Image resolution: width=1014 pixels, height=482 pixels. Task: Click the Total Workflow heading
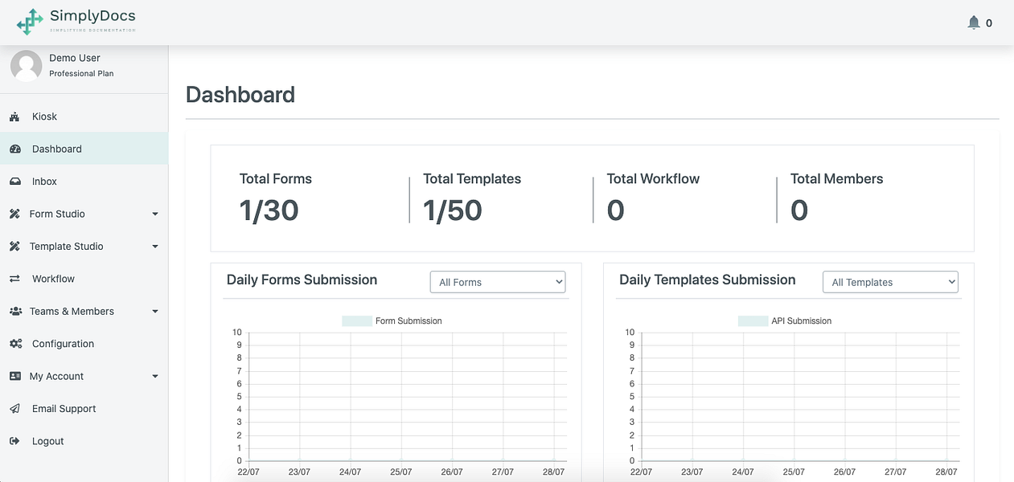pos(653,179)
